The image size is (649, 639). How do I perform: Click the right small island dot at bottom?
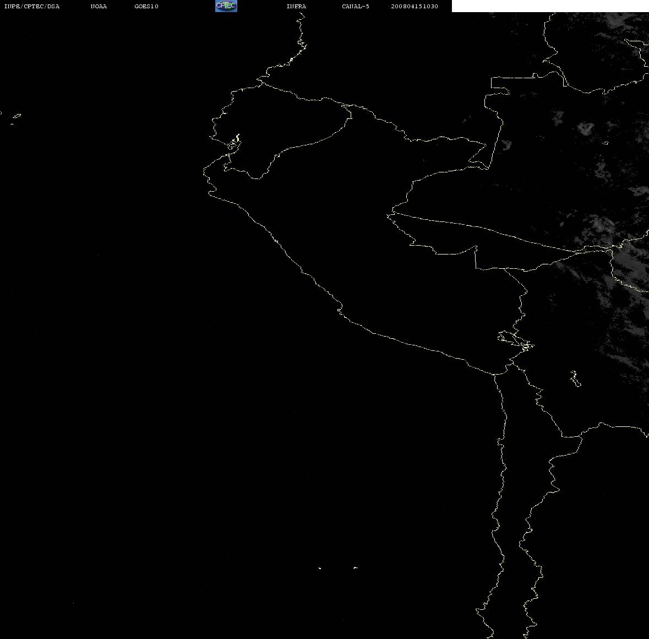pyautogui.click(x=356, y=567)
